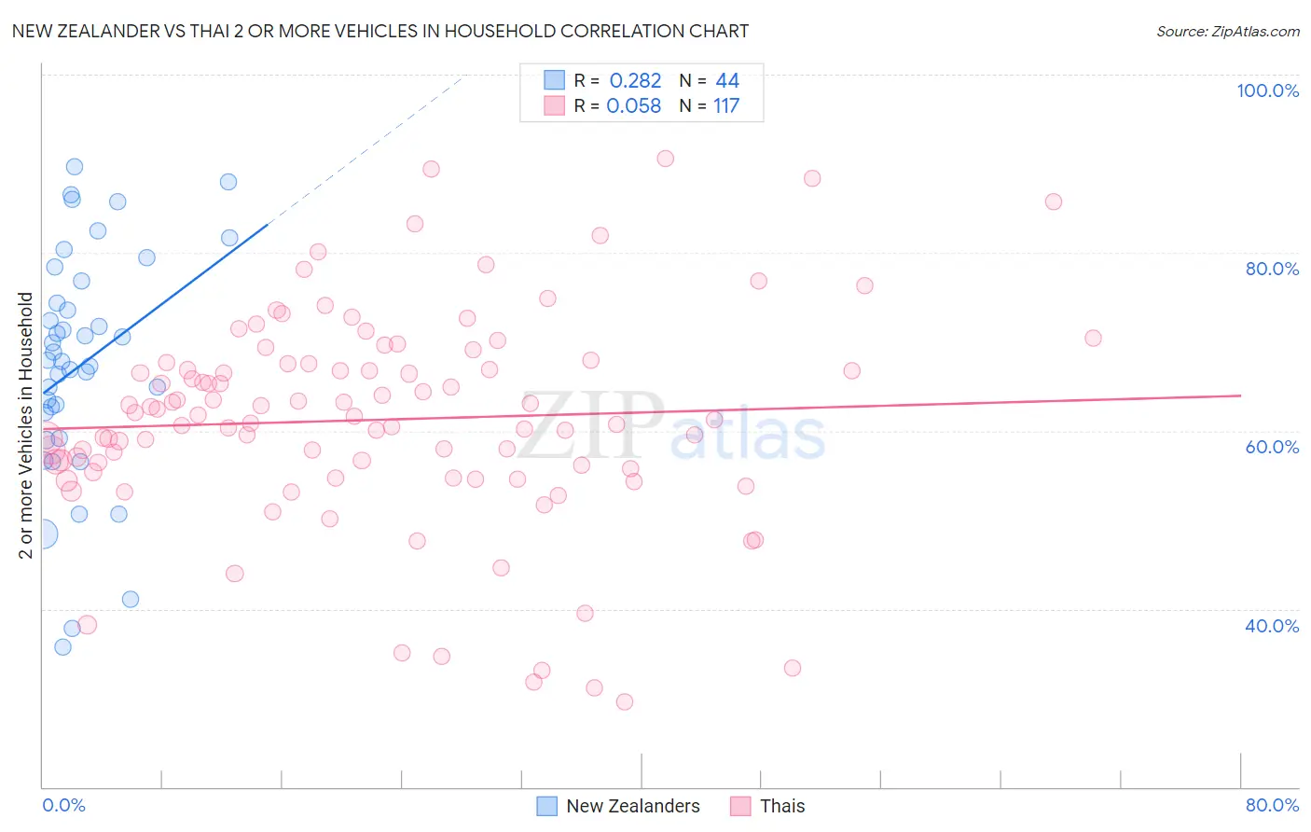
Task: Click the blue swatch beside R = 0.282
Action: [x=555, y=80]
